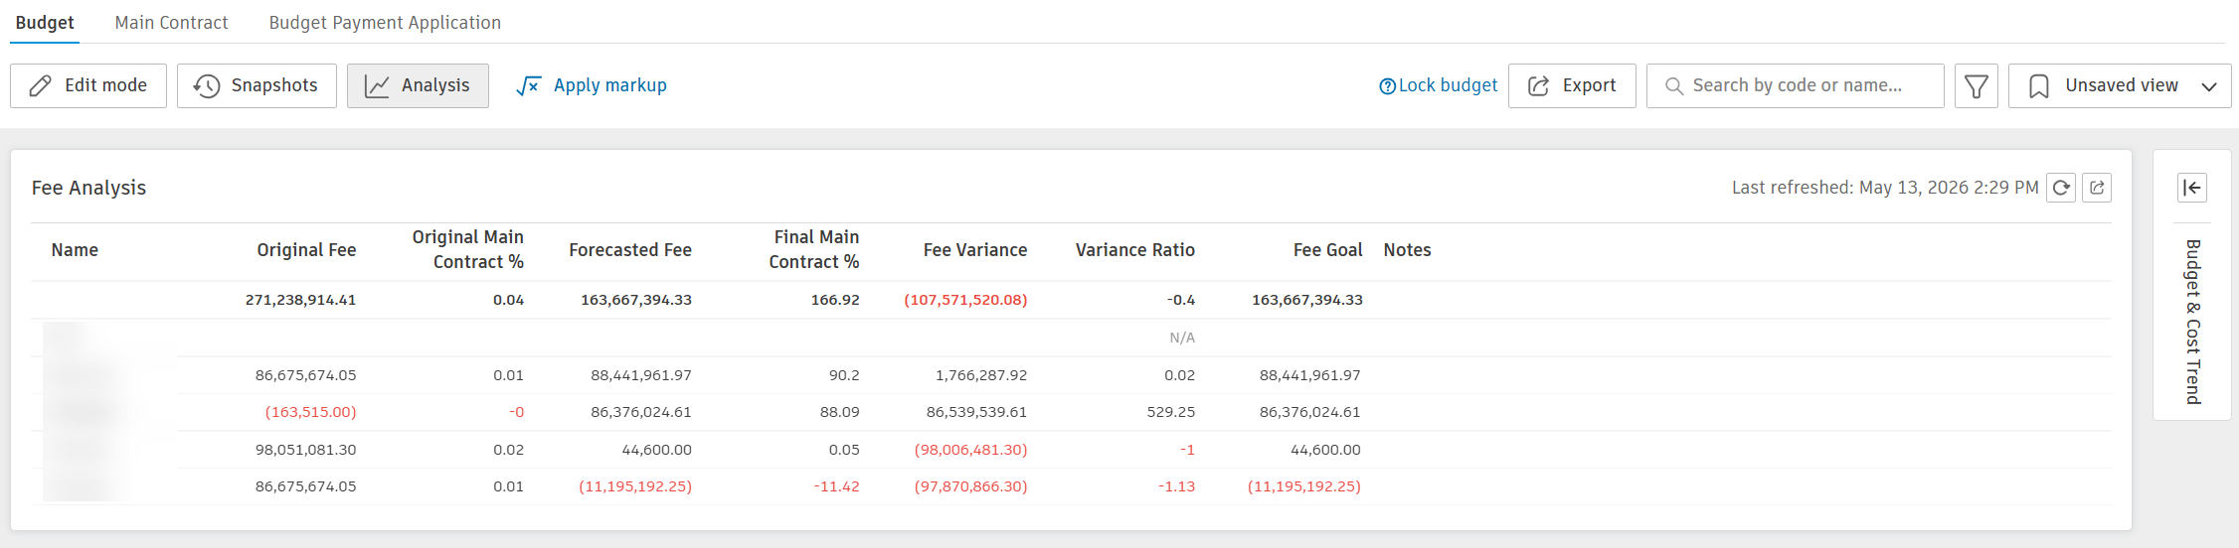The height and width of the screenshot is (548, 2239).
Task: Select variance ratio 529.25 cell
Action: click(x=1171, y=412)
